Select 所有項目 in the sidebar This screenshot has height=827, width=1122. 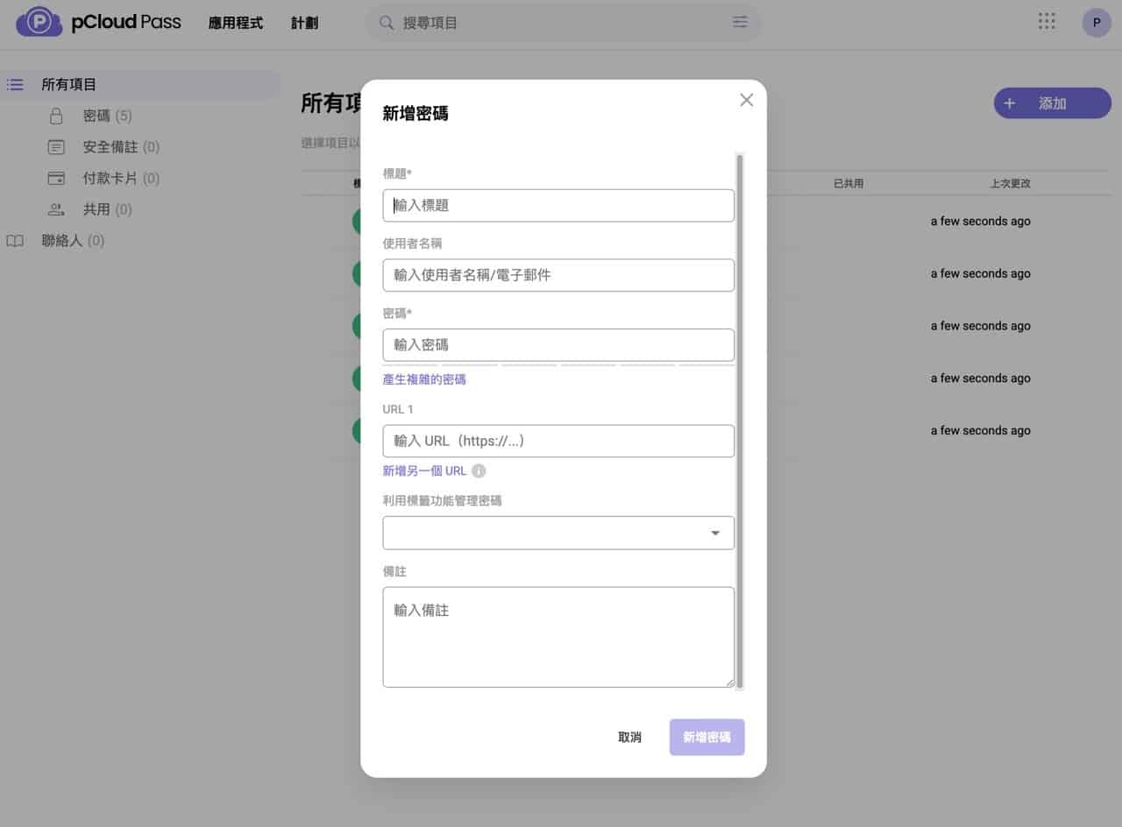pyautogui.click(x=140, y=85)
